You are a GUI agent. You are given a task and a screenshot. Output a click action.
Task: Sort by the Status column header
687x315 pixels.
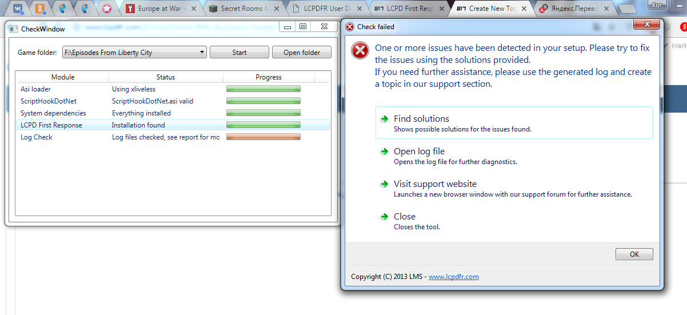point(166,77)
